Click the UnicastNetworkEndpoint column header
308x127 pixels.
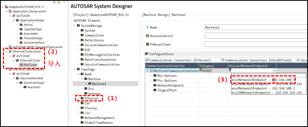click(x=252, y=65)
